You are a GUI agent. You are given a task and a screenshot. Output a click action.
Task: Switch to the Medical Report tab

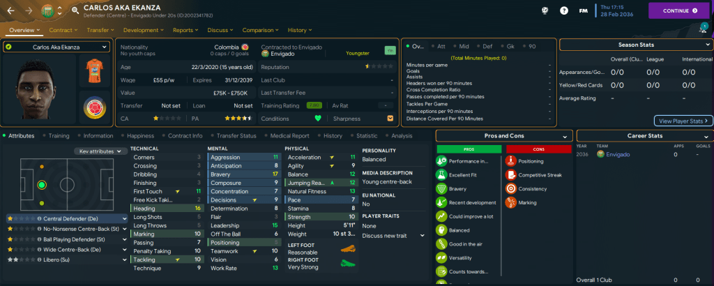(289, 136)
